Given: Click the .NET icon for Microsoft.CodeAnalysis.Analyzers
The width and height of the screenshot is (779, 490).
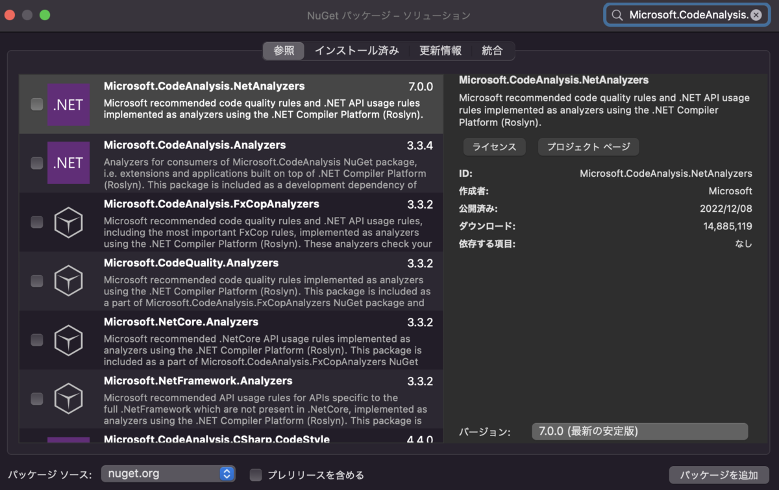Looking at the screenshot, I should (68, 163).
